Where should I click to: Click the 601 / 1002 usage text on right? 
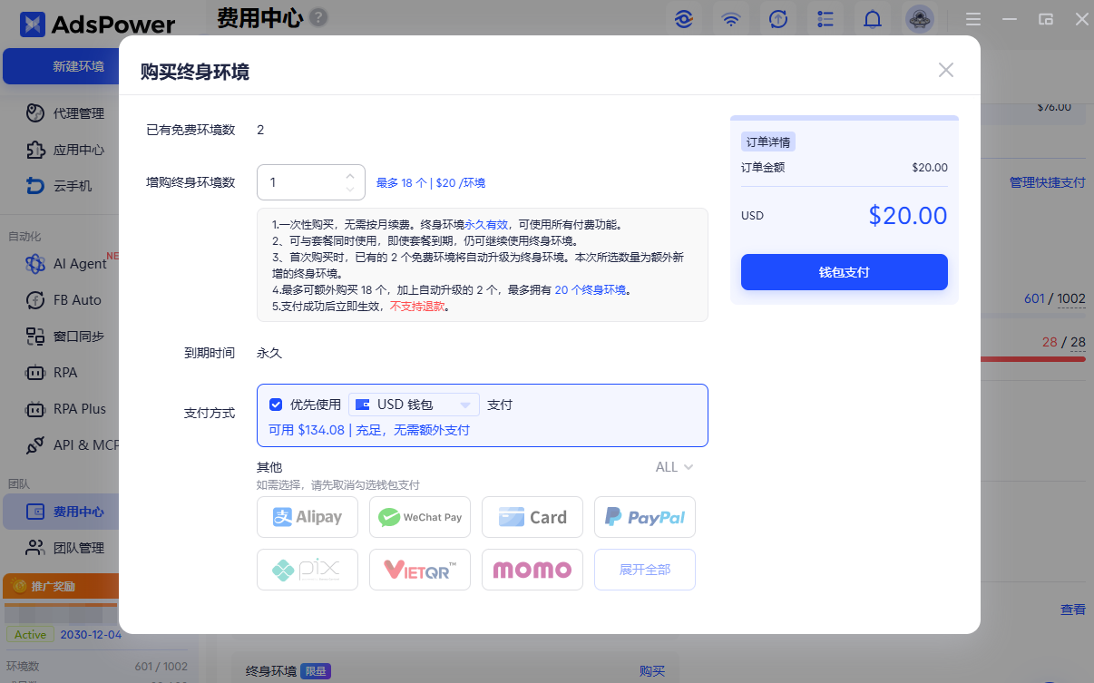(1054, 298)
